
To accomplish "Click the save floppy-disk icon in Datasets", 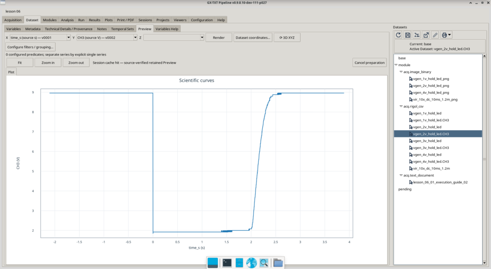I will coord(408,35).
